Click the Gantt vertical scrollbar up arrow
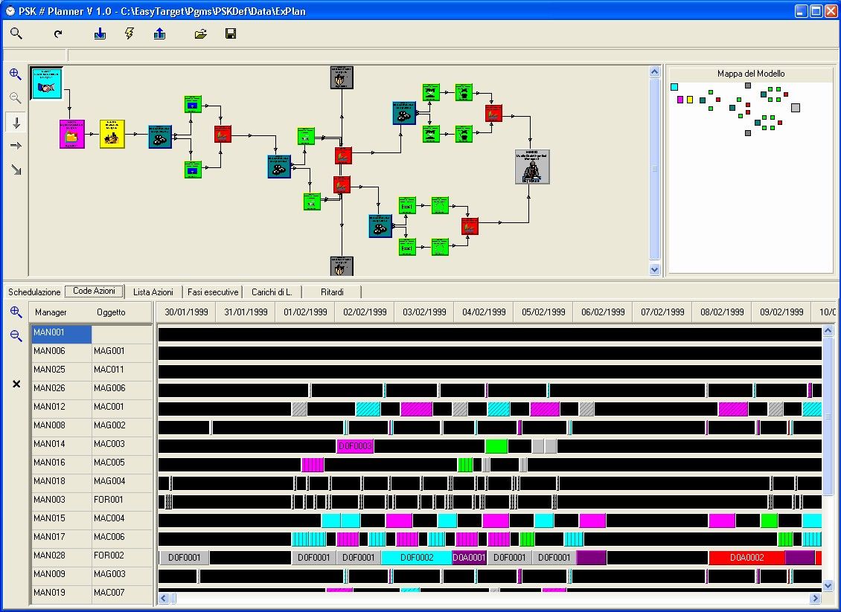 tap(828, 331)
